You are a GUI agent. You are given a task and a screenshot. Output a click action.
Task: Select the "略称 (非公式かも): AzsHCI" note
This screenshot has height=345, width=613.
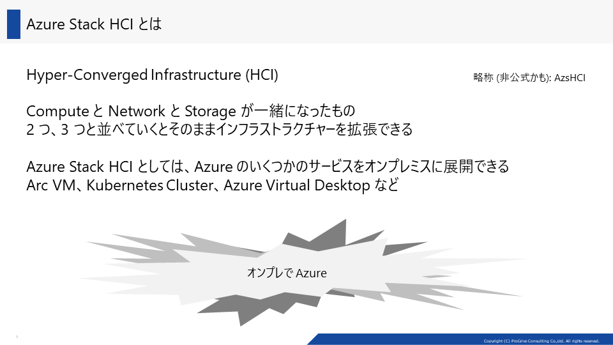pos(529,77)
